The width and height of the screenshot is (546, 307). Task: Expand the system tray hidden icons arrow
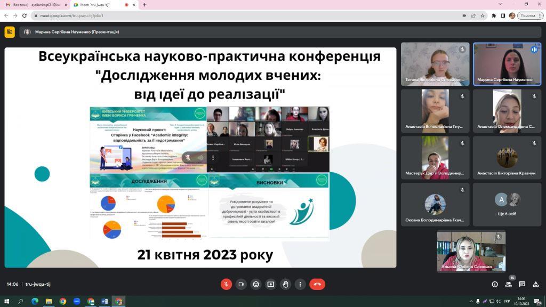[470, 301]
